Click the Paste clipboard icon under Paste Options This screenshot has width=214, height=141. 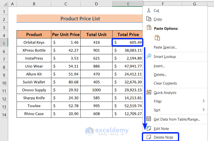coord(157,38)
